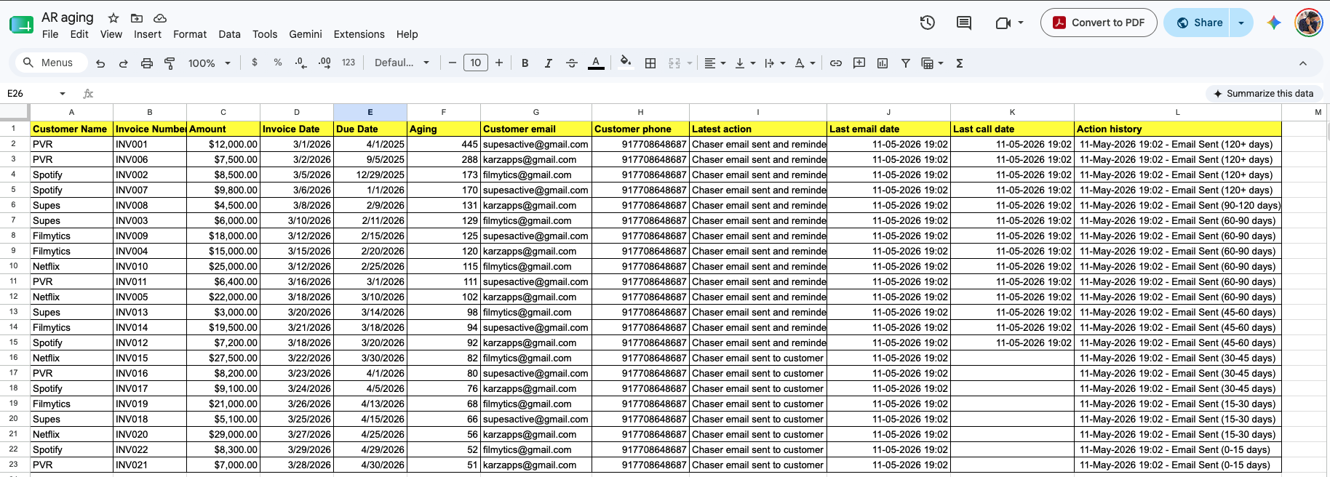
Task: Click the Redo arrow icon
Action: [x=124, y=63]
